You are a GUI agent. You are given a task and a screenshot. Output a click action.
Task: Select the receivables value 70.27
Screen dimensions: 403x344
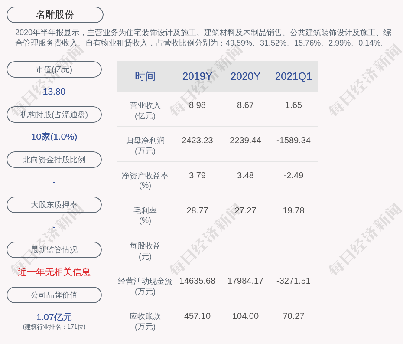(x=293, y=316)
